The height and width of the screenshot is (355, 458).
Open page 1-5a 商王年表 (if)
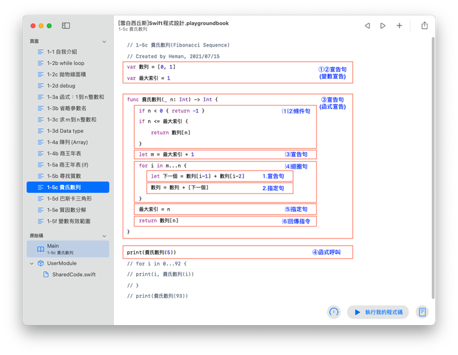68,165
